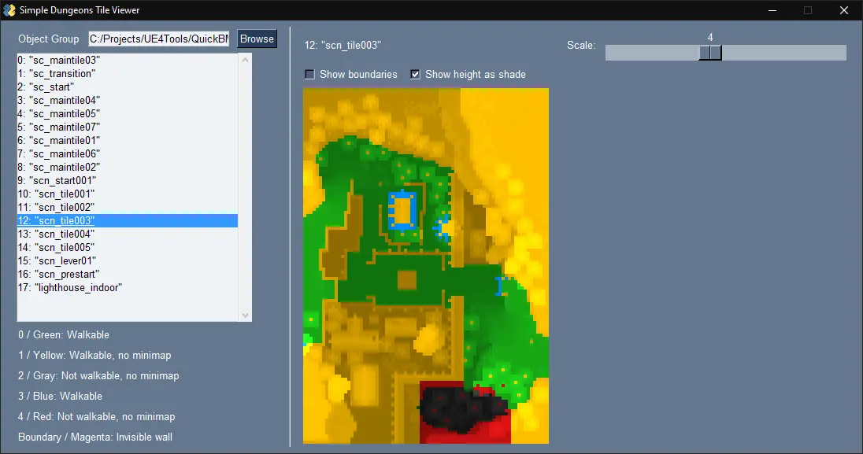The image size is (863, 454).
Task: Click the Object Group path field
Action: click(x=159, y=39)
